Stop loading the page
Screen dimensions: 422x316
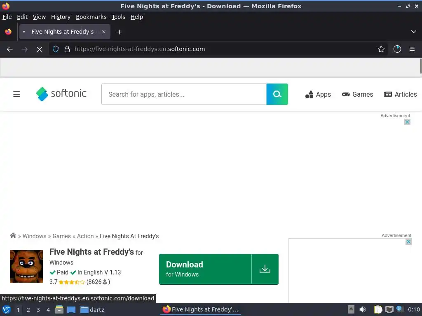[x=39, y=49]
